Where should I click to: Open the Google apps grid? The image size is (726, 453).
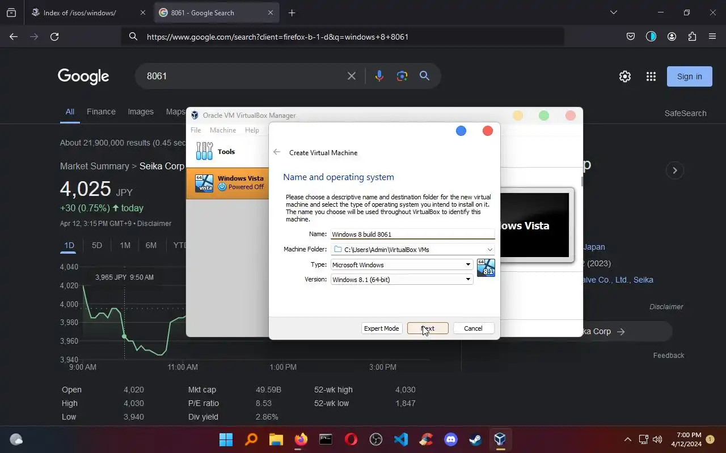pyautogui.click(x=651, y=76)
